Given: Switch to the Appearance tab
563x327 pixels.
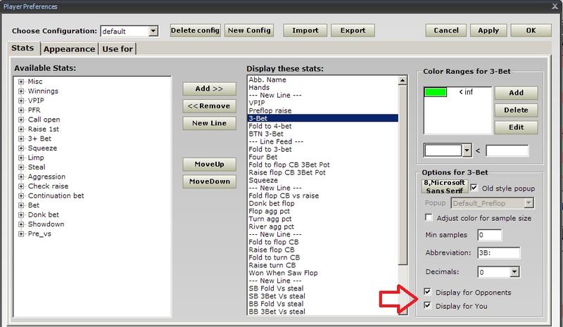Looking at the screenshot, I should 69,49.
